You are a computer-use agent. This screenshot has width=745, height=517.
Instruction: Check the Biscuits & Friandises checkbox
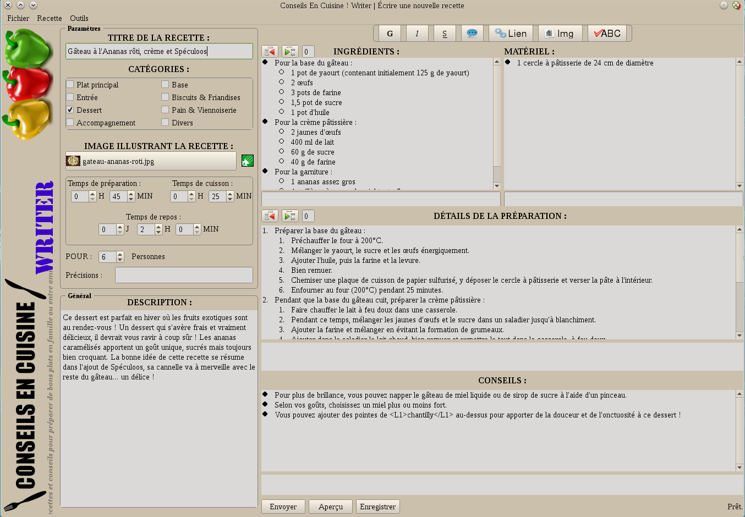[x=165, y=97]
